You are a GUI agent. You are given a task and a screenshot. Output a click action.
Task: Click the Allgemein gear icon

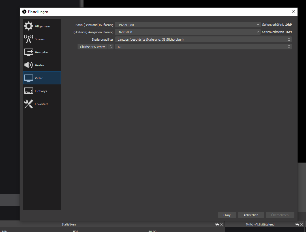coord(28,26)
